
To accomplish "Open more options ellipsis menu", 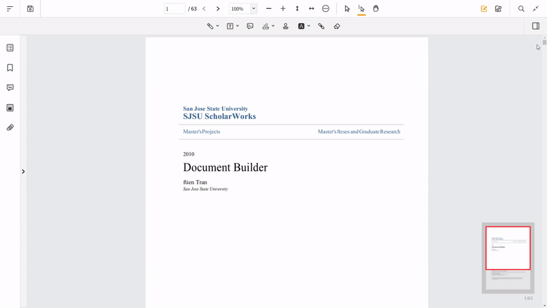I will (325, 9).
